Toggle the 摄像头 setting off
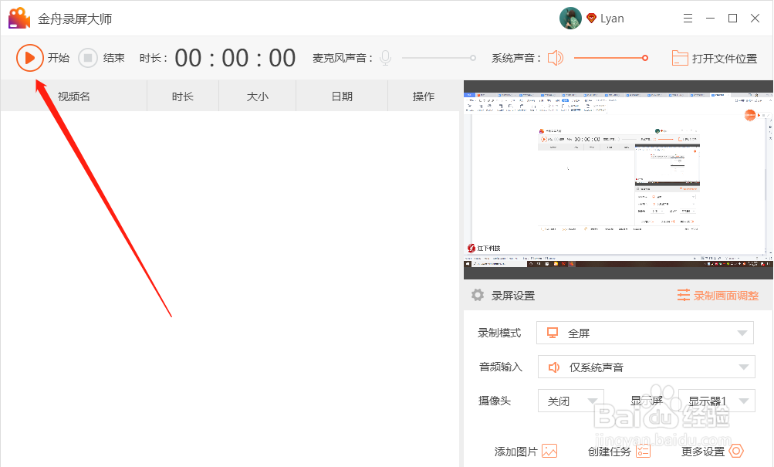Image resolution: width=774 pixels, height=467 pixels. click(570, 401)
